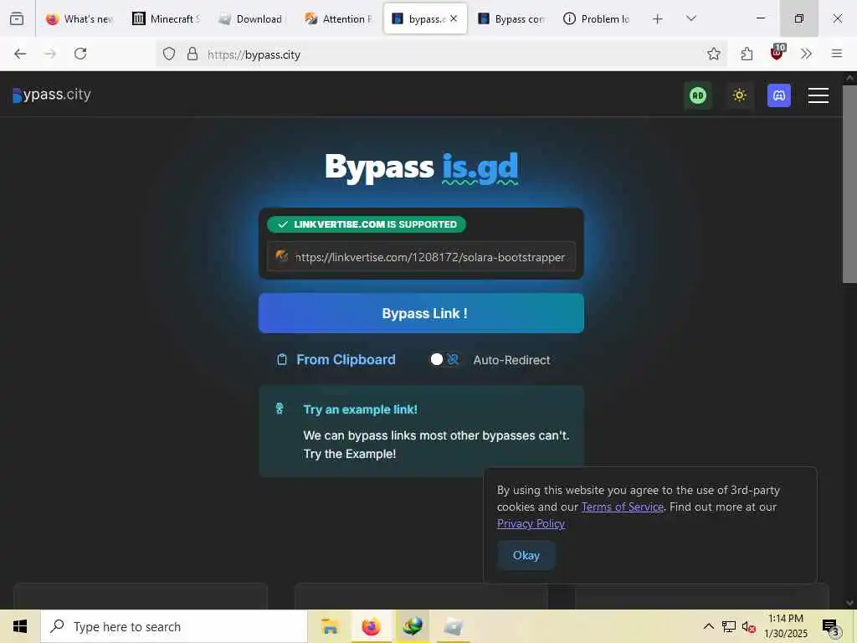The image size is (857, 643).
Task: Accept cookies with Okay button
Action: (526, 556)
